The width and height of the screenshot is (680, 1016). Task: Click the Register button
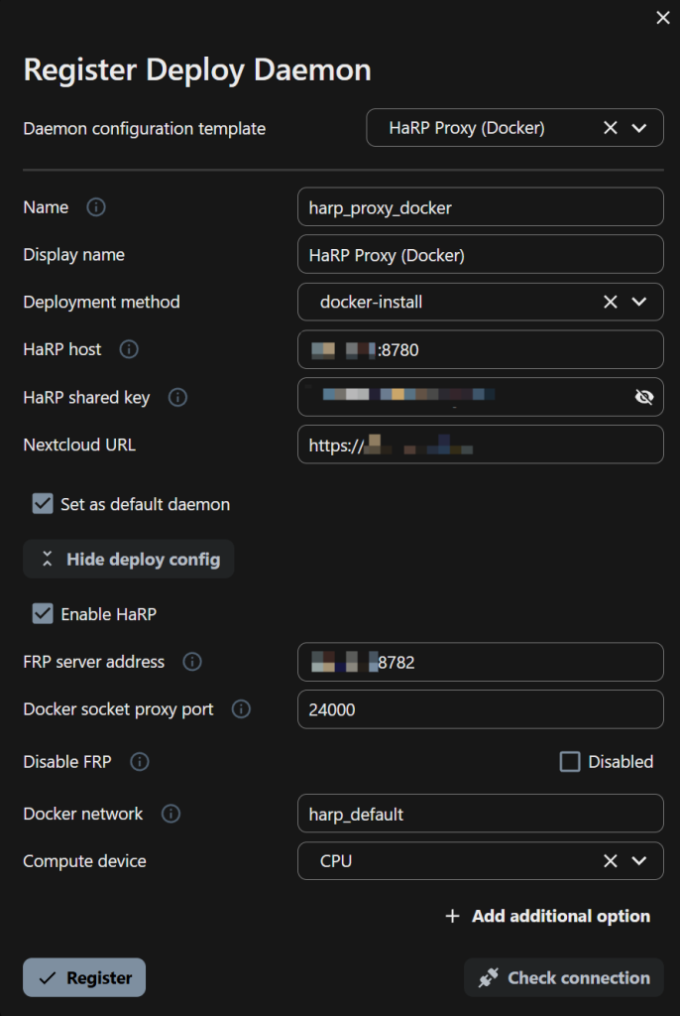(84, 977)
